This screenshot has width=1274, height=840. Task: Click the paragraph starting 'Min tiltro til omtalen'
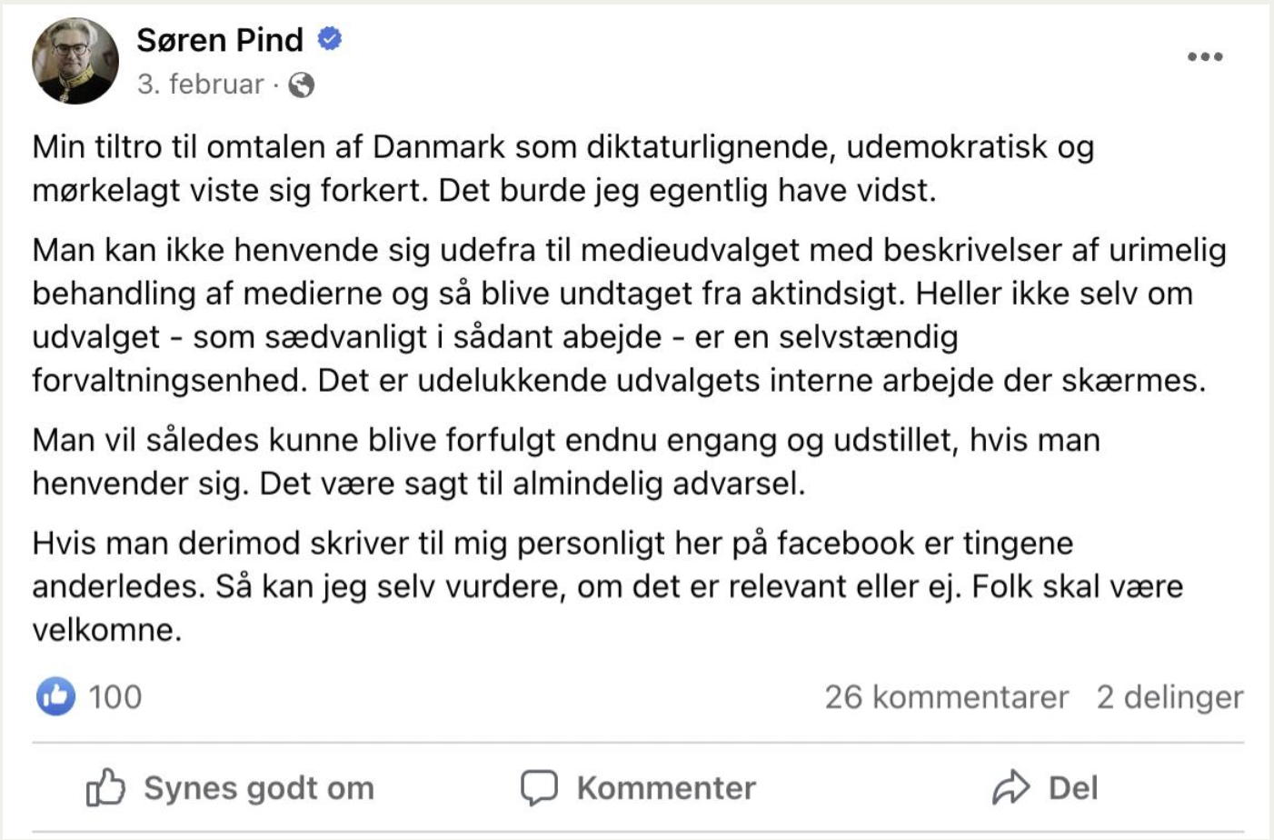pyautogui.click(x=563, y=168)
